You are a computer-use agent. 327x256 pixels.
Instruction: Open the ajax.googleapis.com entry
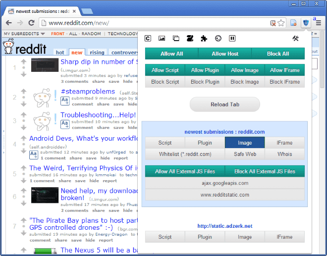pos(224,183)
